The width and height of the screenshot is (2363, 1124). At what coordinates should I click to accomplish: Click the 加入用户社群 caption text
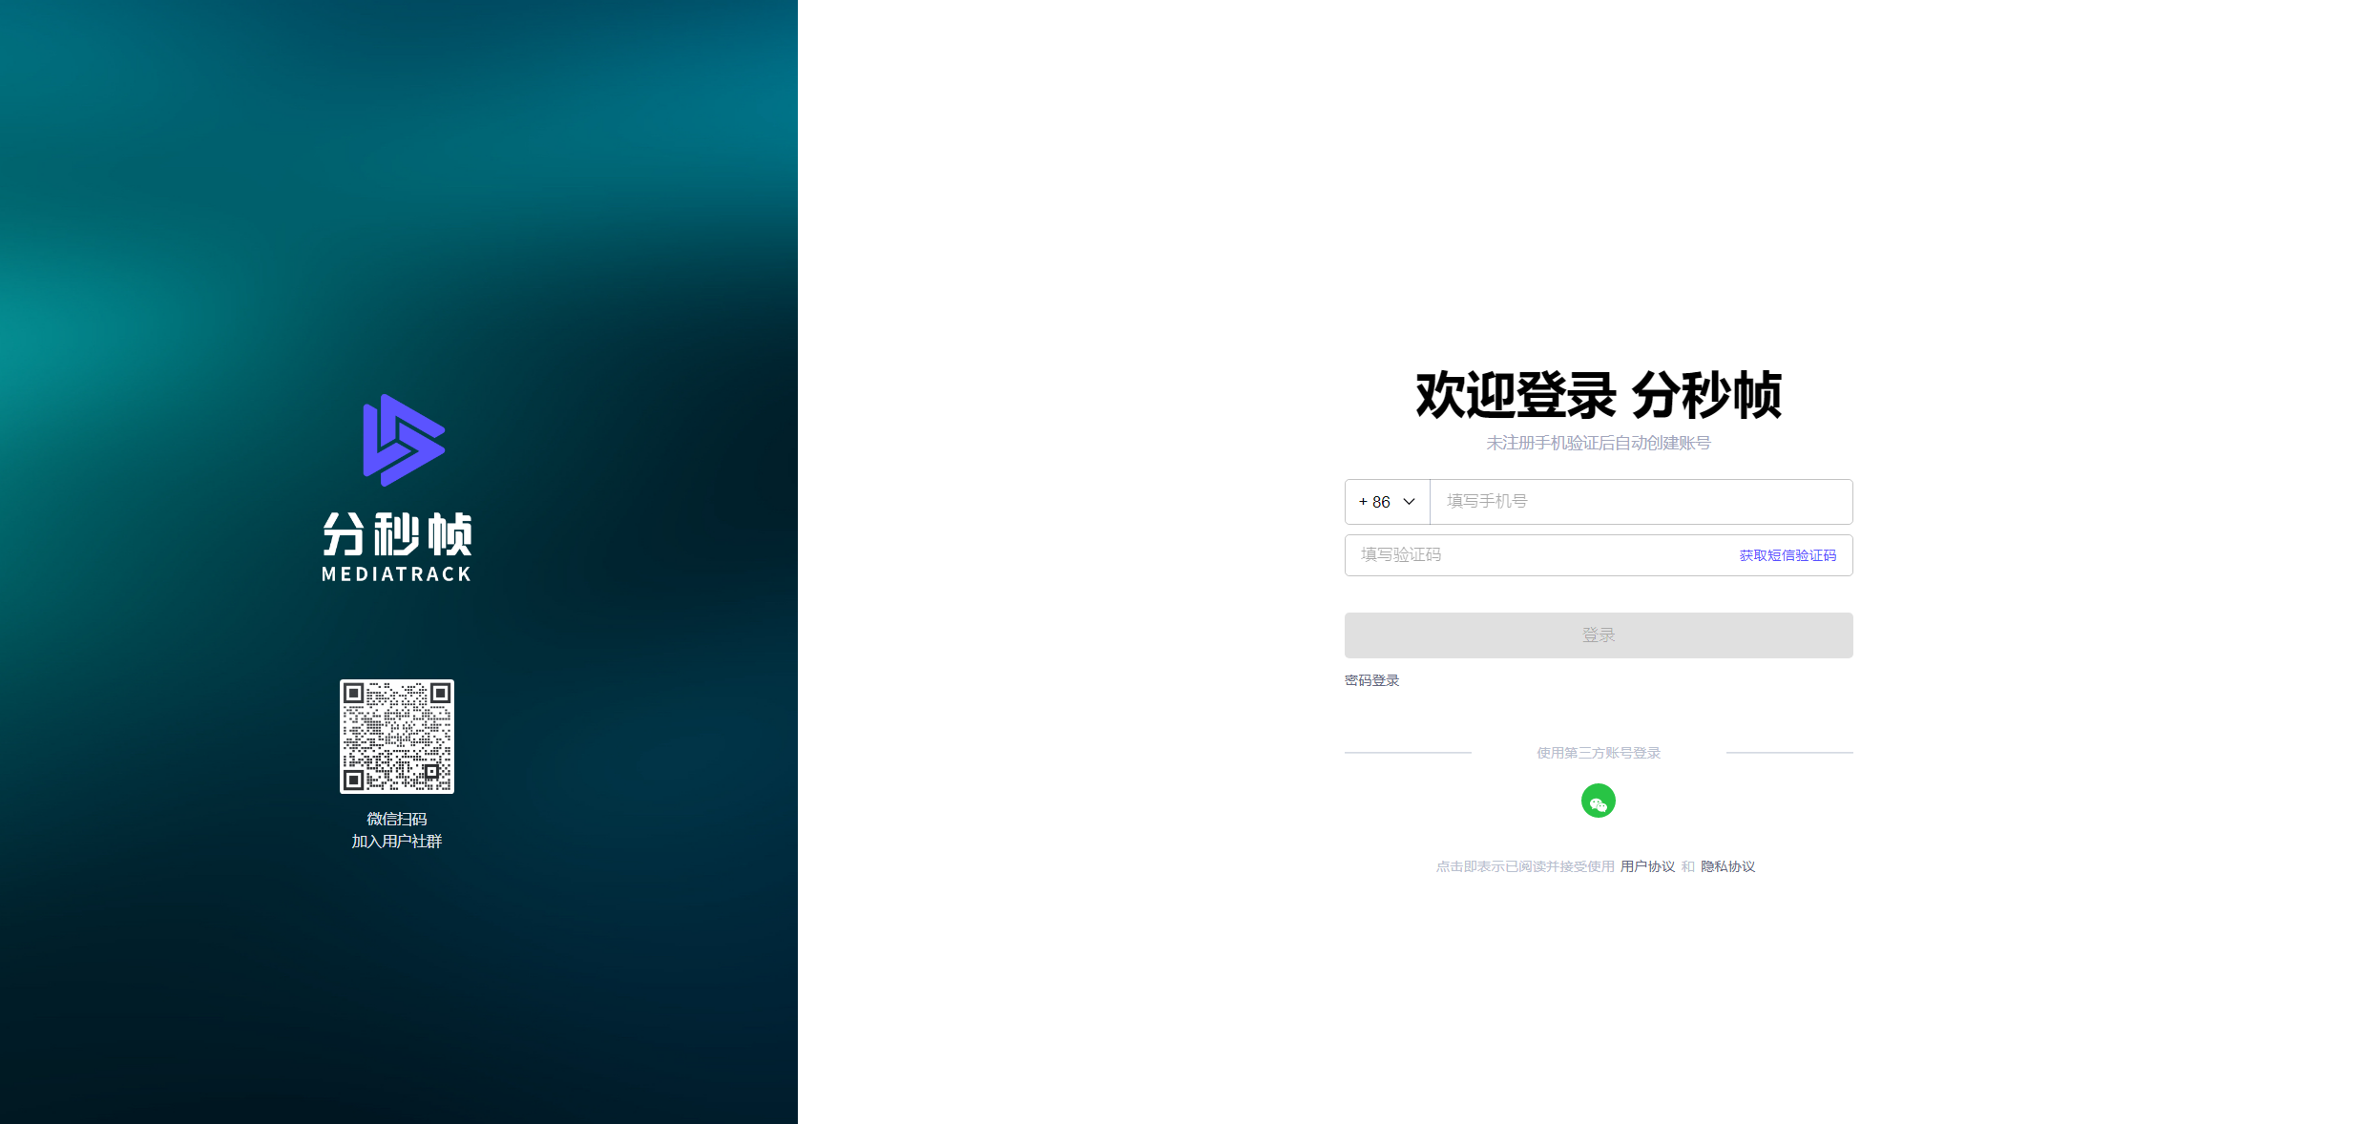point(397,842)
